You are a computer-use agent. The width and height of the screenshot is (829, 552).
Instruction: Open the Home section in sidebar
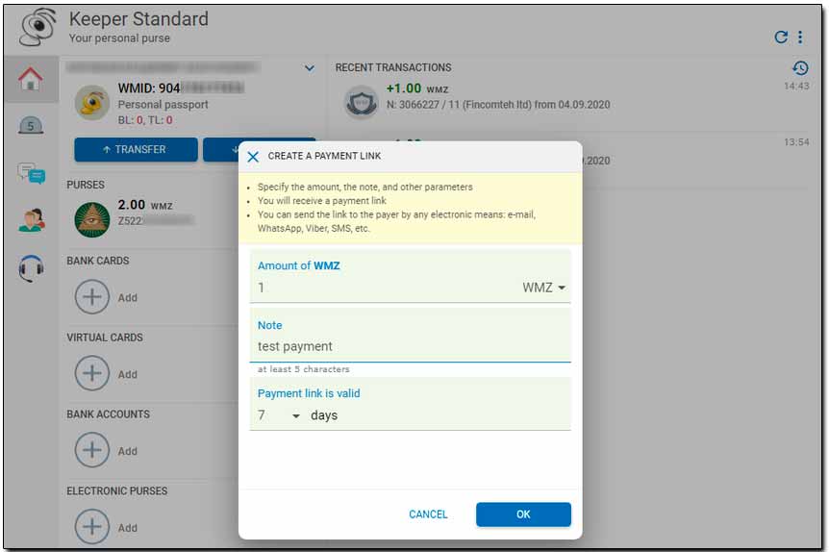coord(31,79)
